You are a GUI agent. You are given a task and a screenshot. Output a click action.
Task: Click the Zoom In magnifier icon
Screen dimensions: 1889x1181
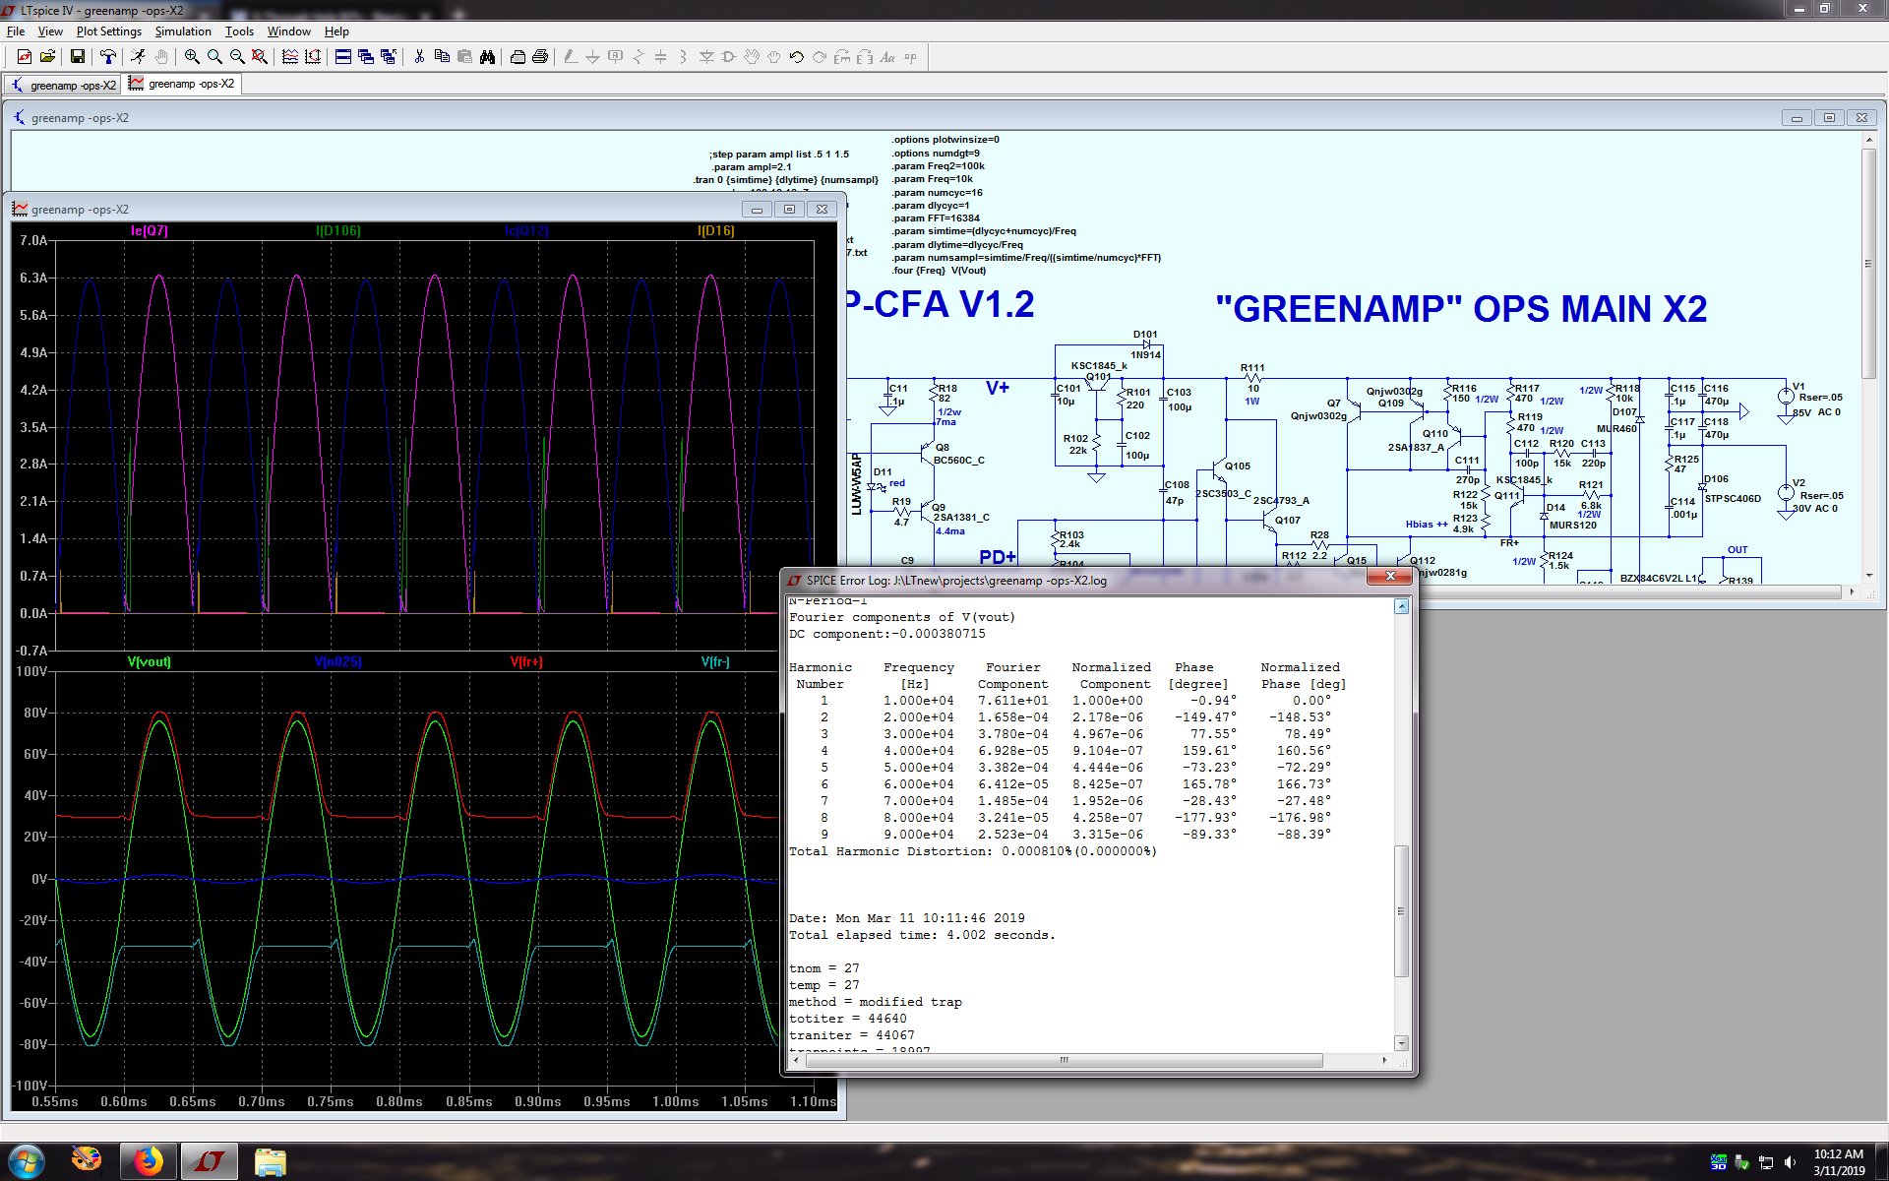(192, 57)
